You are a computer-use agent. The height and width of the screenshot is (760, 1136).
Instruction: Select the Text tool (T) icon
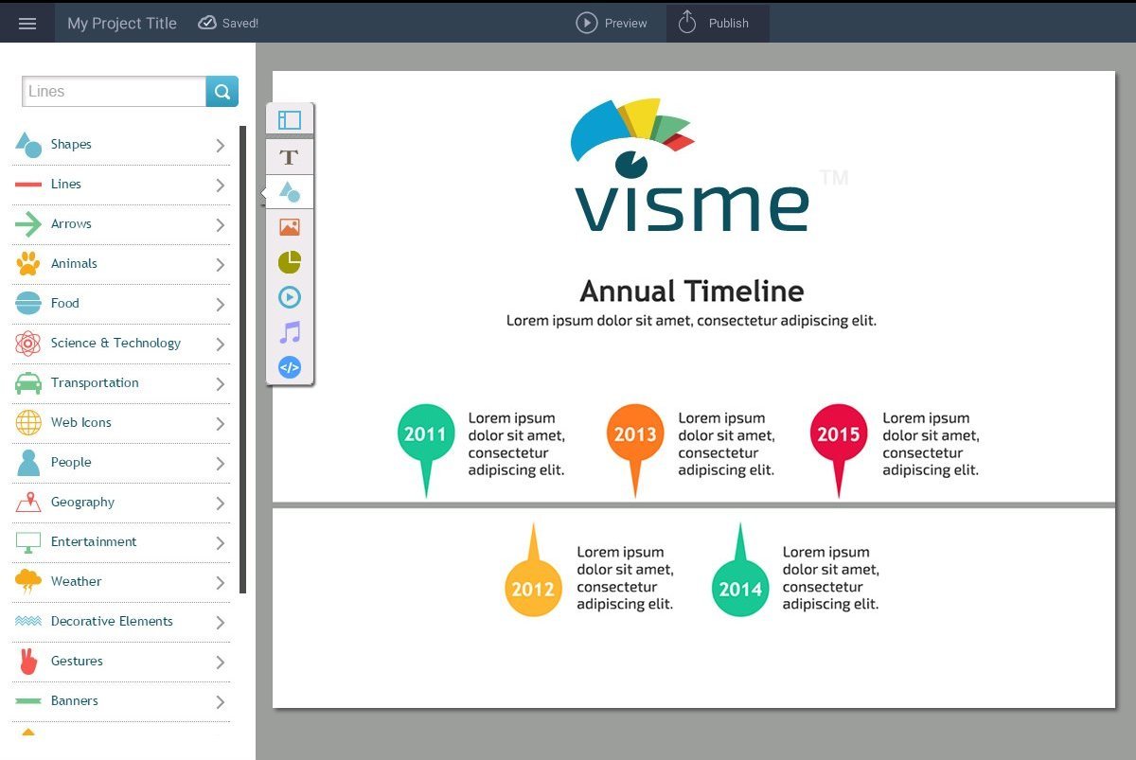(x=290, y=157)
